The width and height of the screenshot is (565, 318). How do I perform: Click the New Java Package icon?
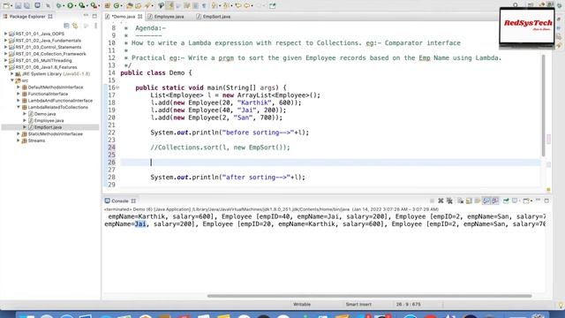coord(108,5)
